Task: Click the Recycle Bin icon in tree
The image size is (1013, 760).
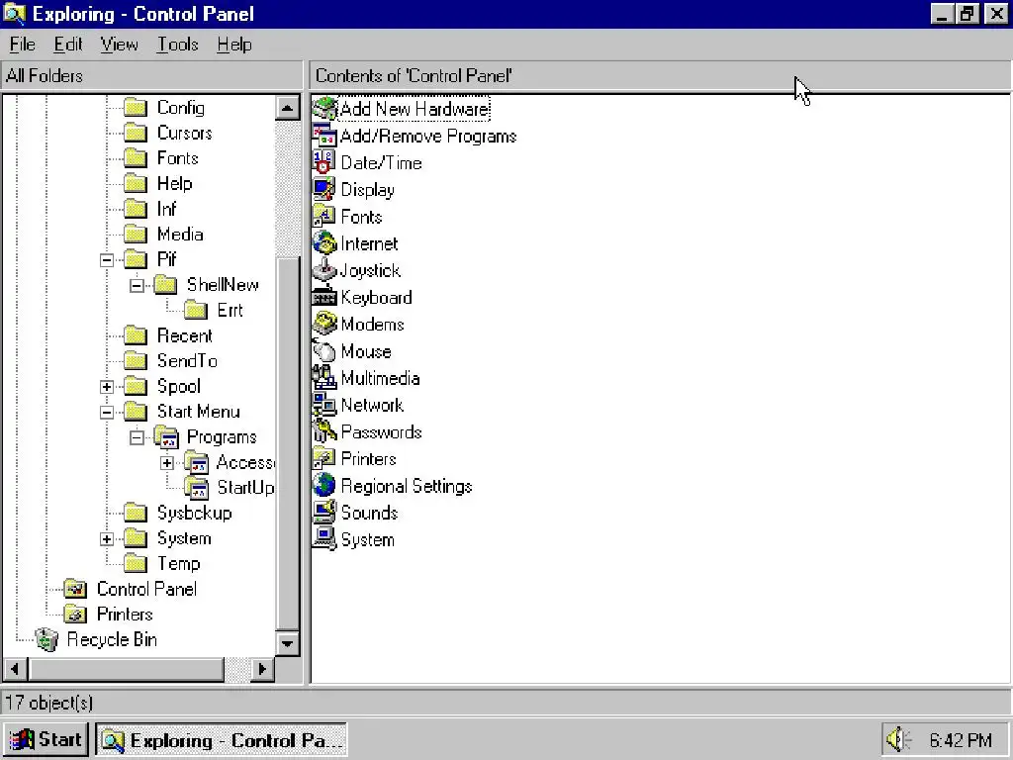Action: pos(46,640)
